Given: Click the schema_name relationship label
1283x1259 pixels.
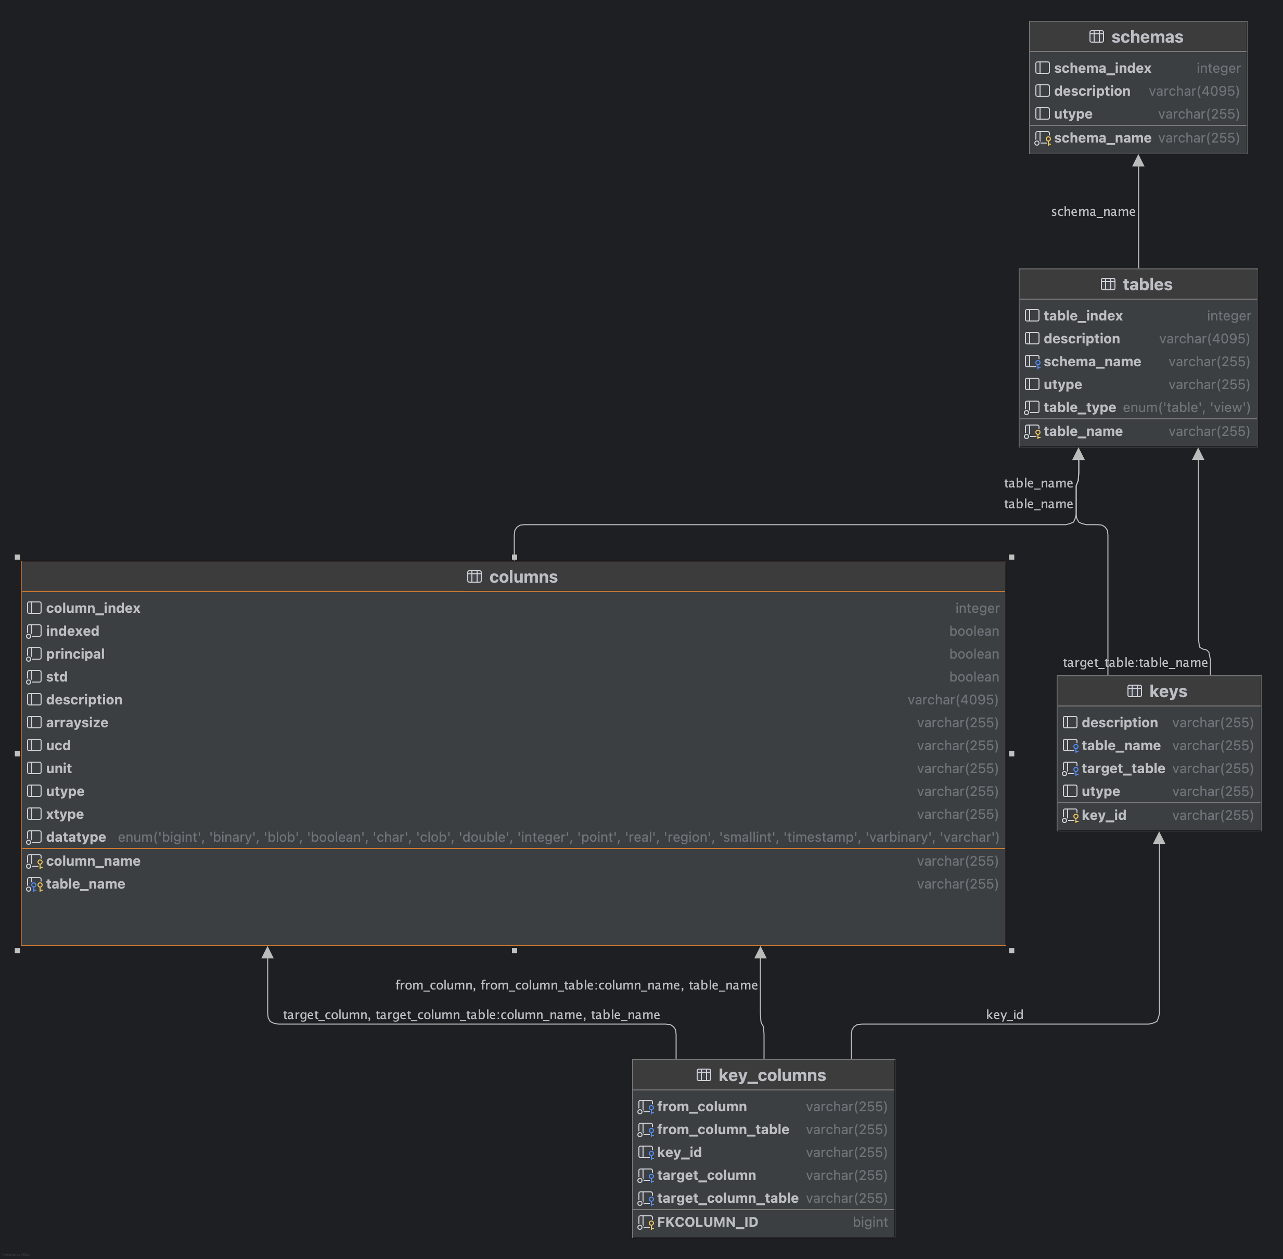Looking at the screenshot, I should click(1093, 212).
